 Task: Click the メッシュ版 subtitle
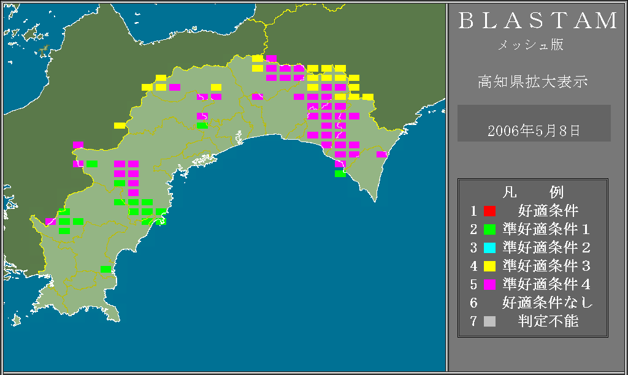point(530,44)
